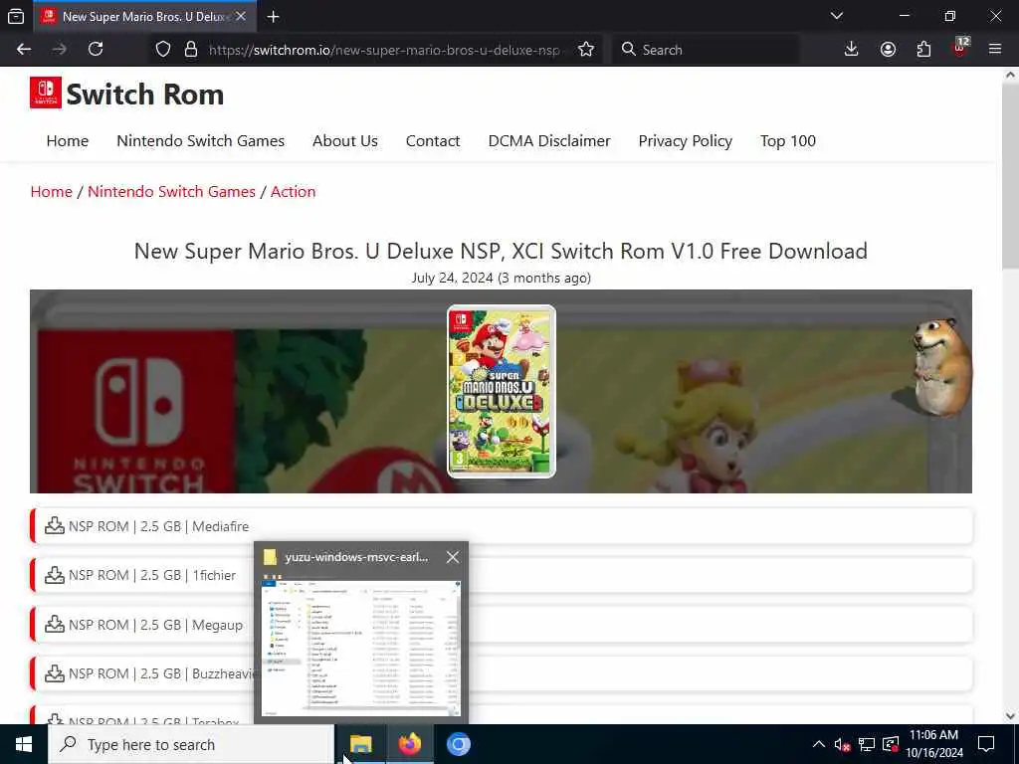This screenshot has width=1019, height=764.
Task: Close the yuzu-windows-msvc preview window
Action: [x=453, y=557]
